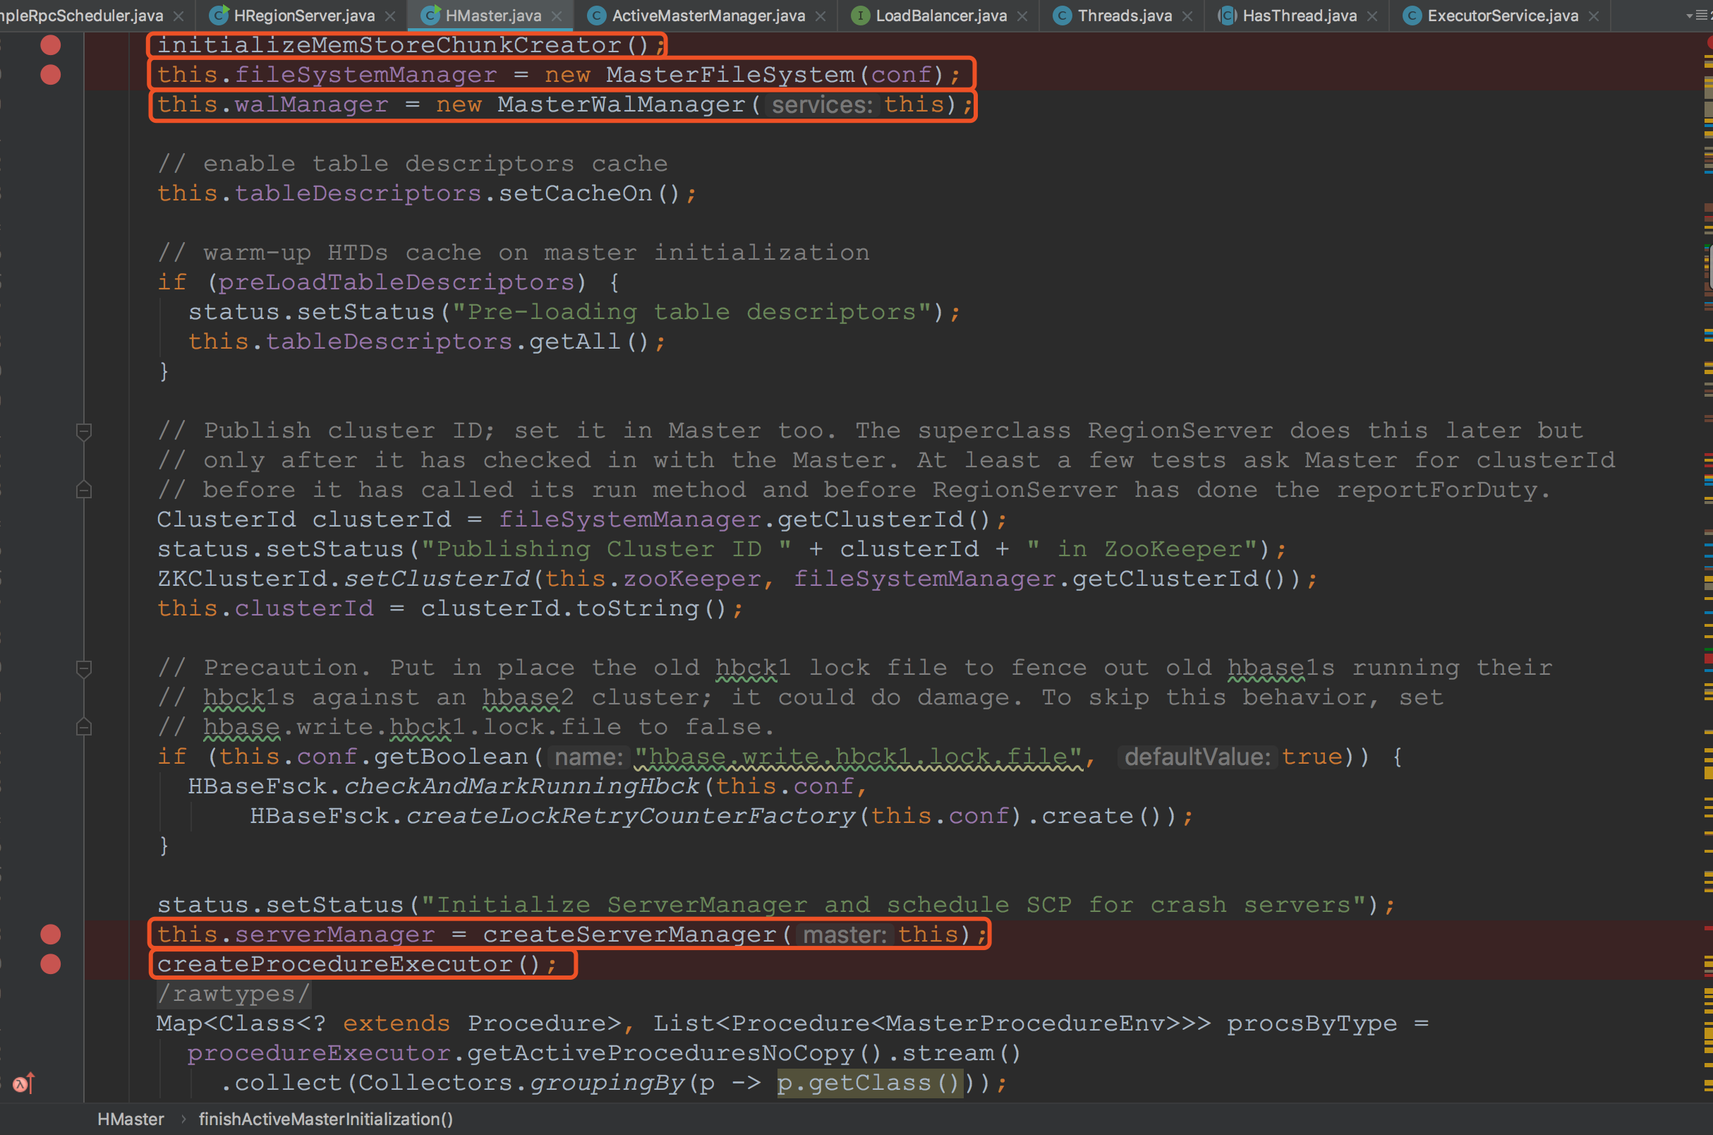Close the ExecutorService.java tab
1713x1135 pixels.
1594,16
